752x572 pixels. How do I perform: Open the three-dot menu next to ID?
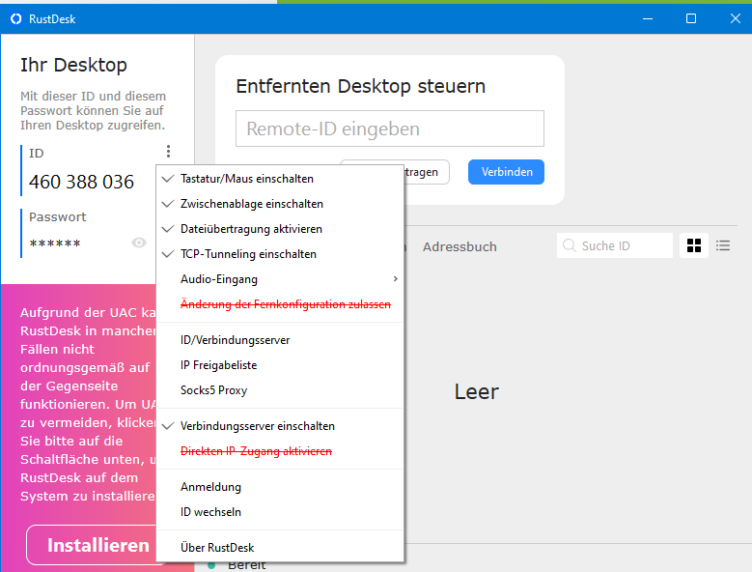pos(168,152)
